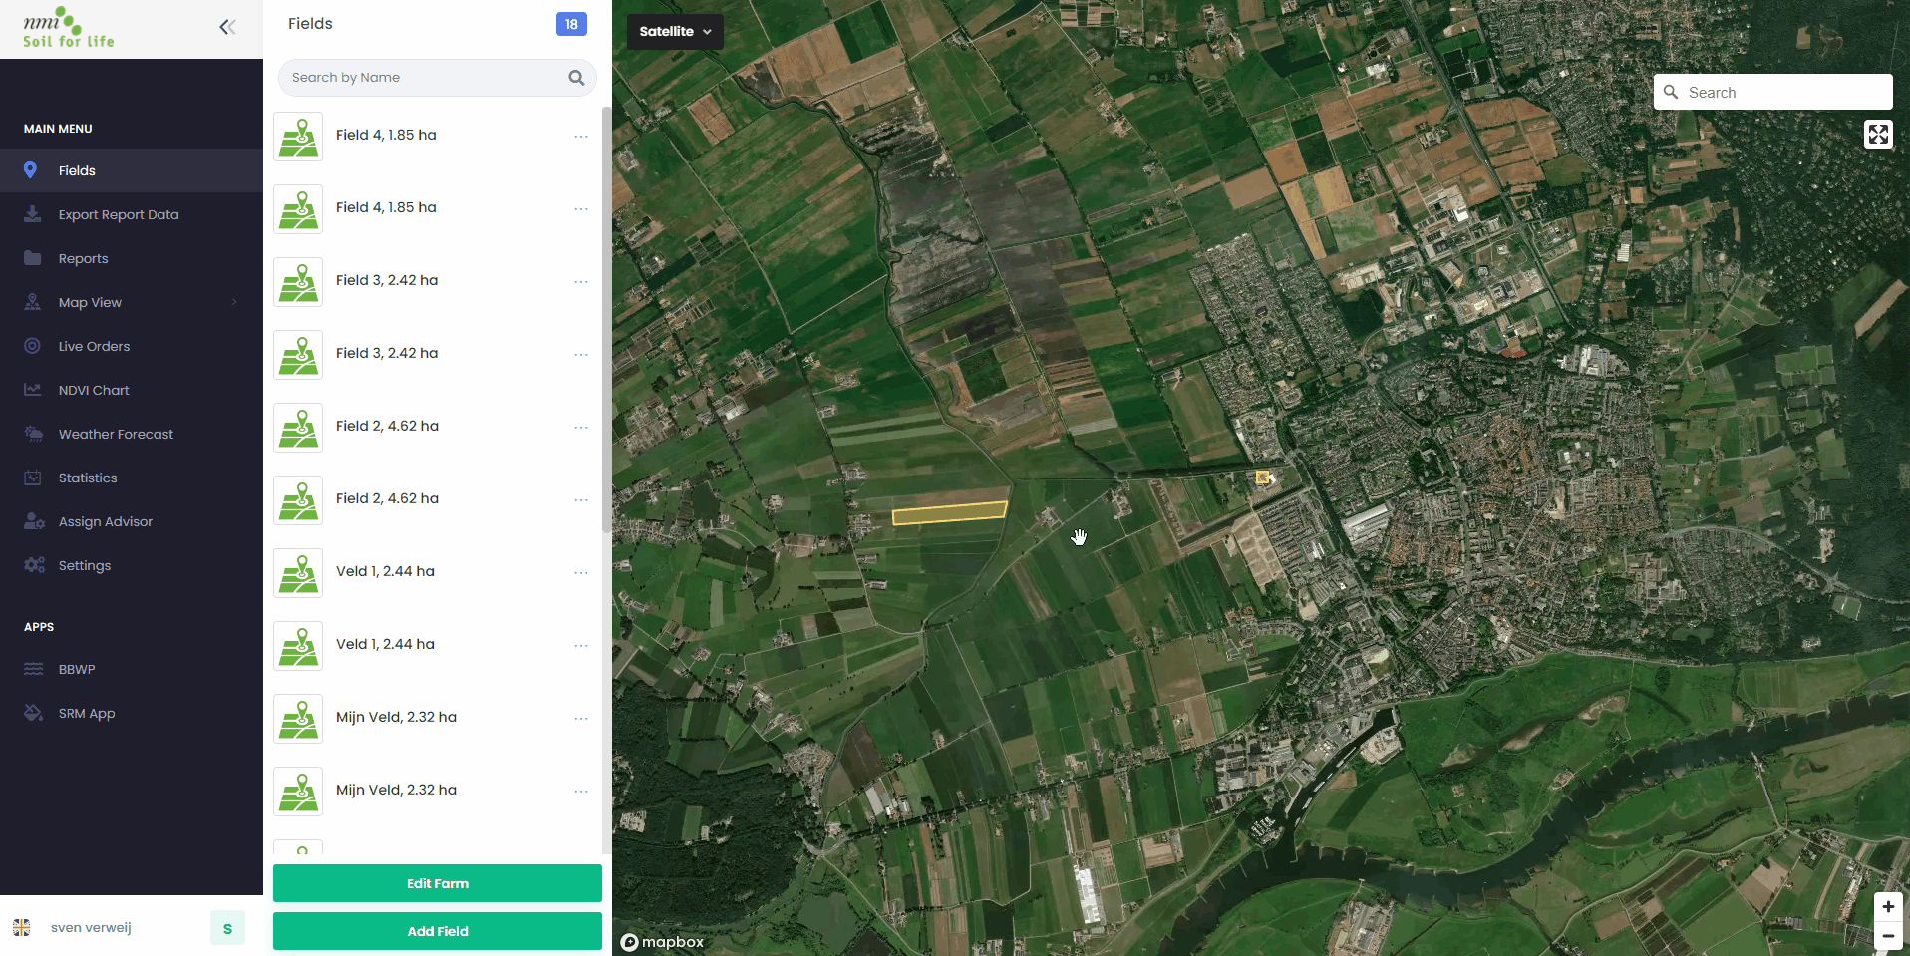Open Live Orders via its target icon
This screenshot has height=956, width=1910.
(33, 346)
